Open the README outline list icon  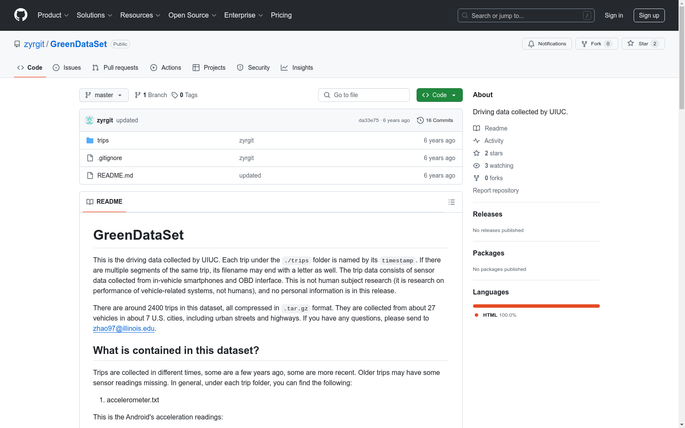coord(452,202)
